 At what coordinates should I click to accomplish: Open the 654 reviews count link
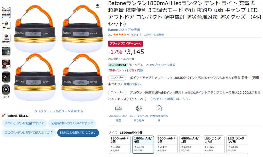tap(134, 35)
